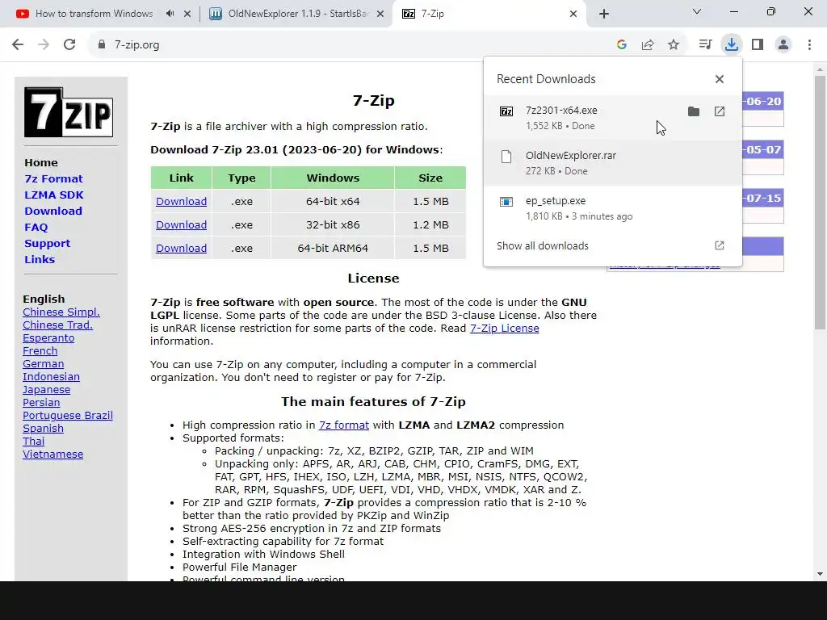Click Show all downloads

[x=542, y=245]
